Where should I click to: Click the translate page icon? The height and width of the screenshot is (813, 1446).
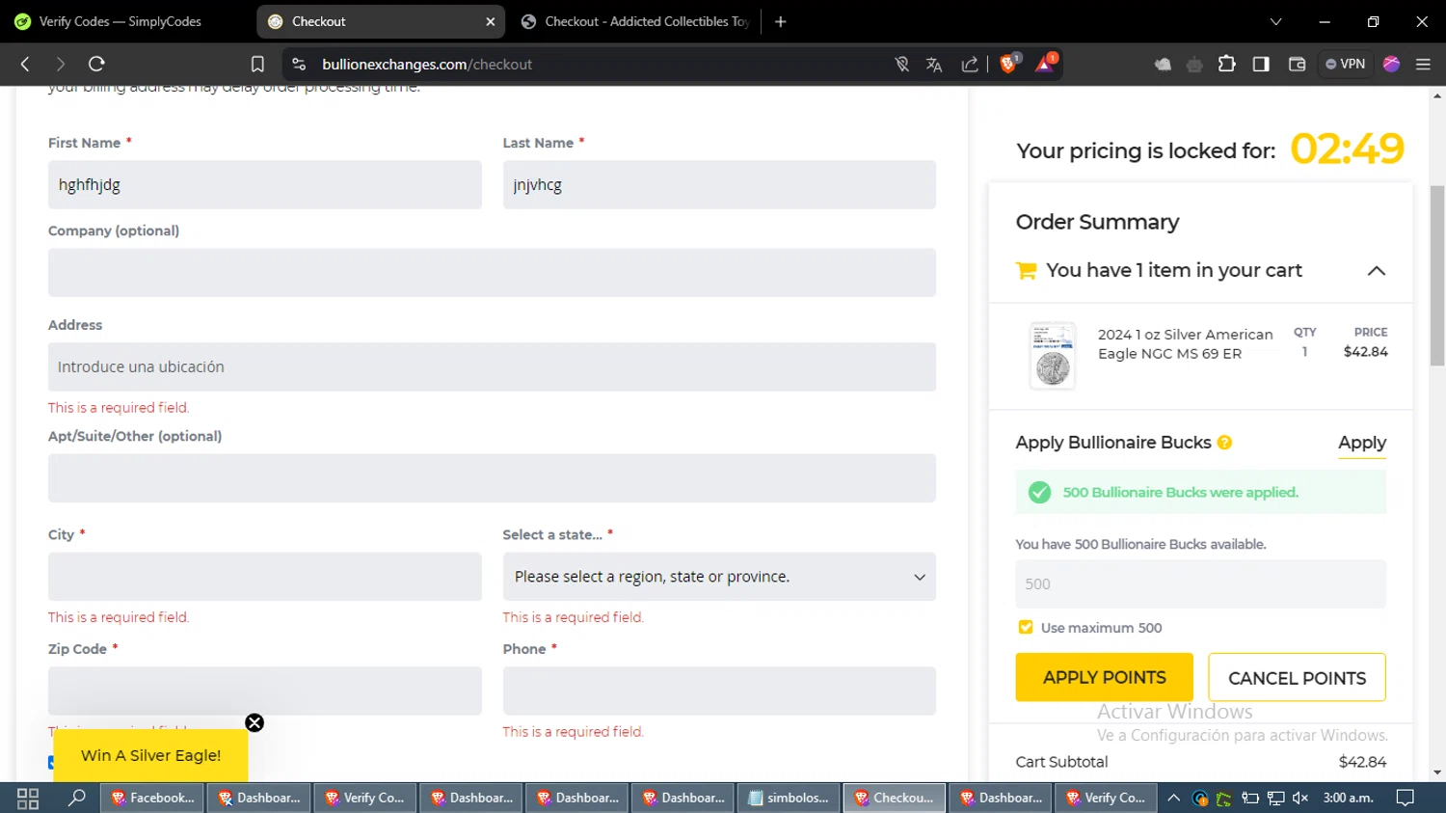point(934,65)
